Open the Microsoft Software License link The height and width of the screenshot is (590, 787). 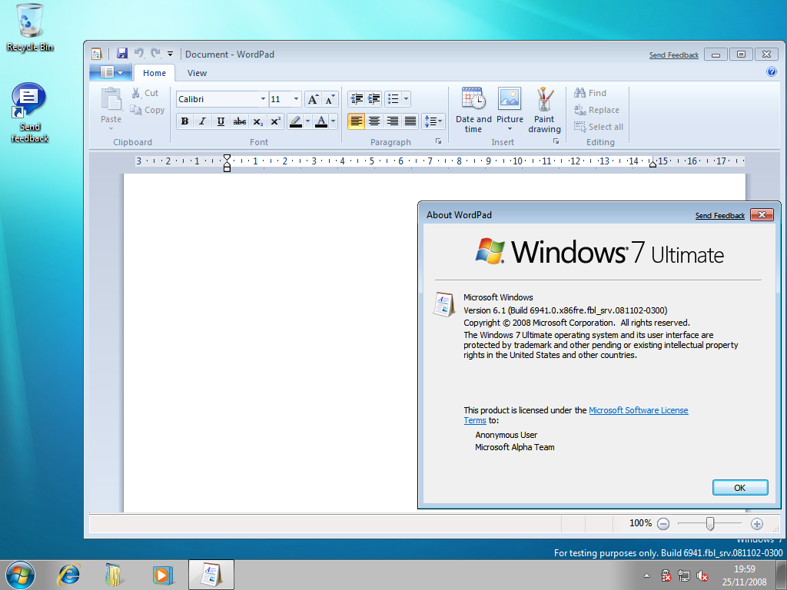point(638,410)
